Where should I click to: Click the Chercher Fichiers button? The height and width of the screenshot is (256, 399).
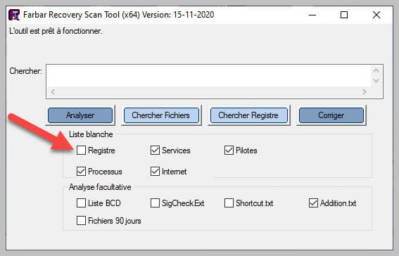(161, 115)
